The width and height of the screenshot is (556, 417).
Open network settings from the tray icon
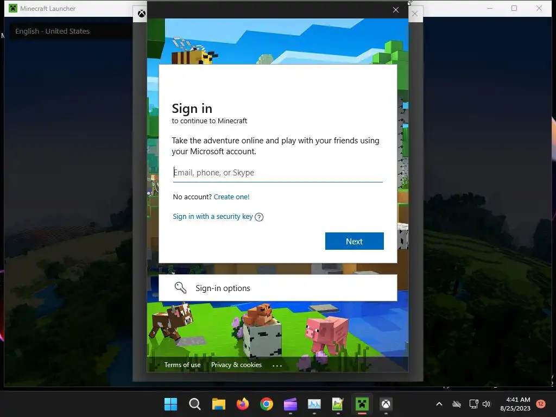(x=473, y=404)
